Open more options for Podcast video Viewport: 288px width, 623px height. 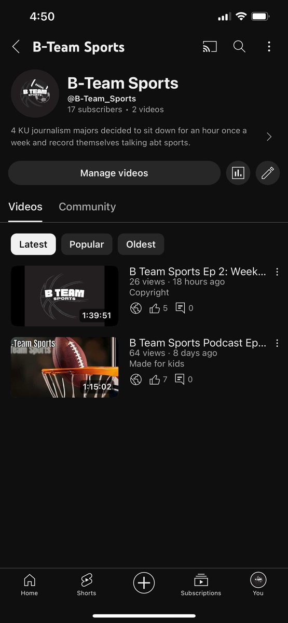(x=277, y=343)
